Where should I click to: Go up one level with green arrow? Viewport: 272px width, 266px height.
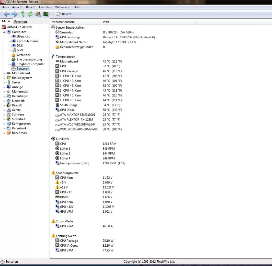23,14
